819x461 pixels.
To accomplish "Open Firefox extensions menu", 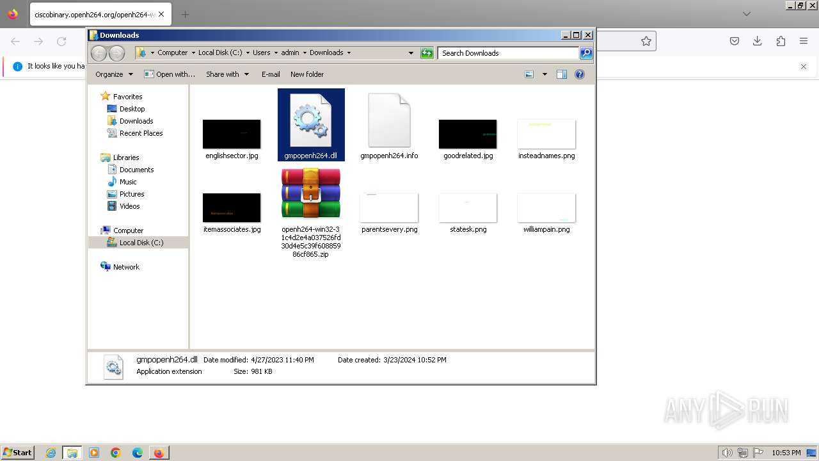I will (781, 41).
